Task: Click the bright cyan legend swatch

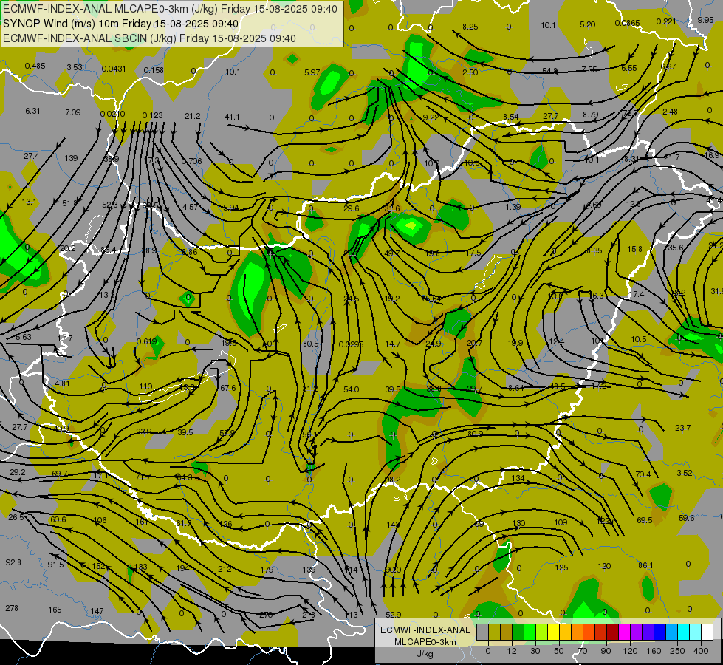Action: pyautogui.click(x=684, y=632)
